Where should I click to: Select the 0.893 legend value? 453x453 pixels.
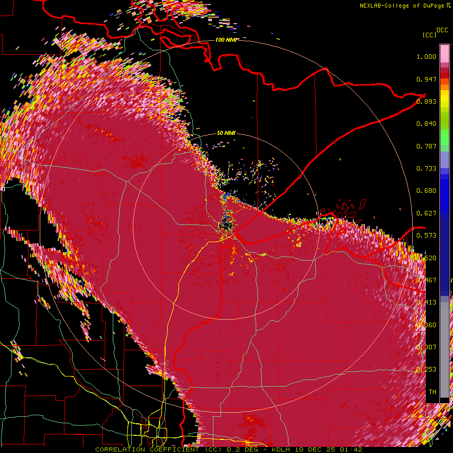426,101
